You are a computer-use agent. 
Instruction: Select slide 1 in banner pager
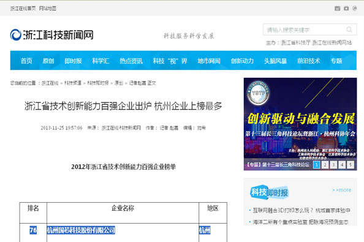(316, 165)
